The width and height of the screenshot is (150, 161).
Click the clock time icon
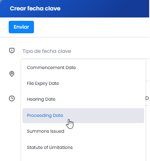(12, 99)
